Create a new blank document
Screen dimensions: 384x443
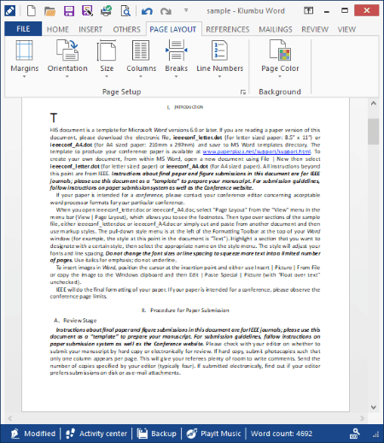coord(32,11)
